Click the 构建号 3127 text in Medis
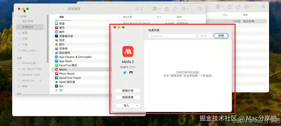This screenshot has width=281, height=126. point(128,67)
